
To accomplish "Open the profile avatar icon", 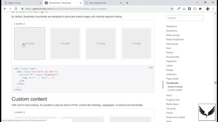I will (208, 9).
